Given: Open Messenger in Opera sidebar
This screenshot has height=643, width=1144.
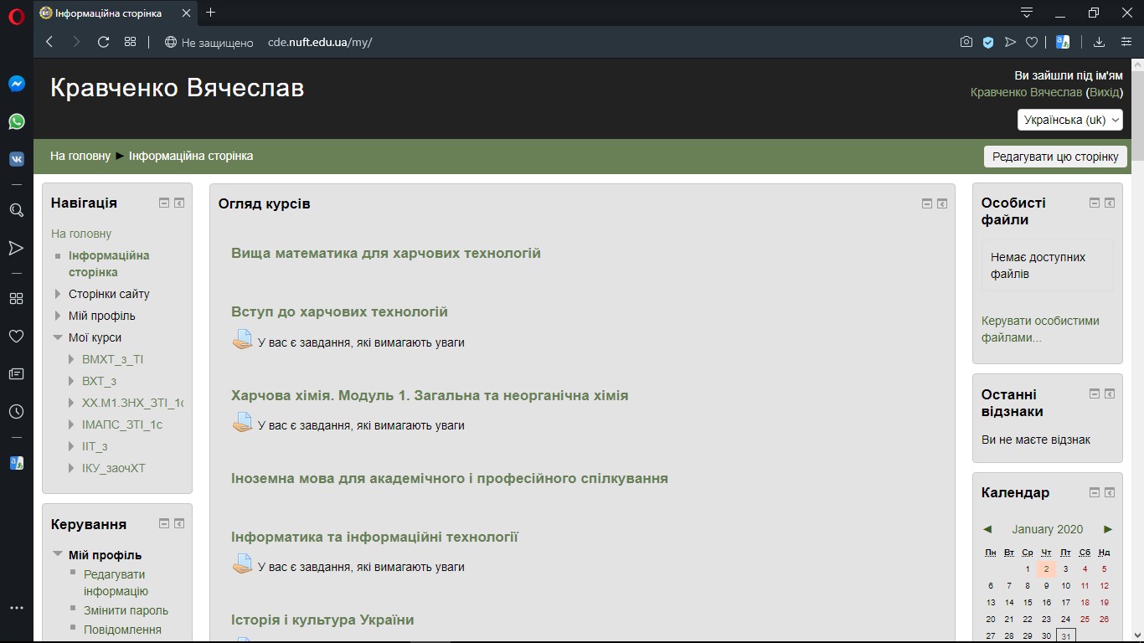Looking at the screenshot, I should tap(17, 84).
